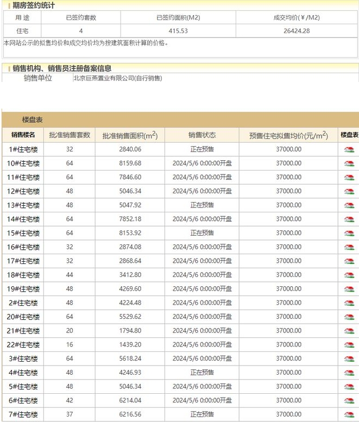This screenshot has width=359, height=422.
Task: Click the house icon in 20#住宅楼 row
Action: point(349,317)
